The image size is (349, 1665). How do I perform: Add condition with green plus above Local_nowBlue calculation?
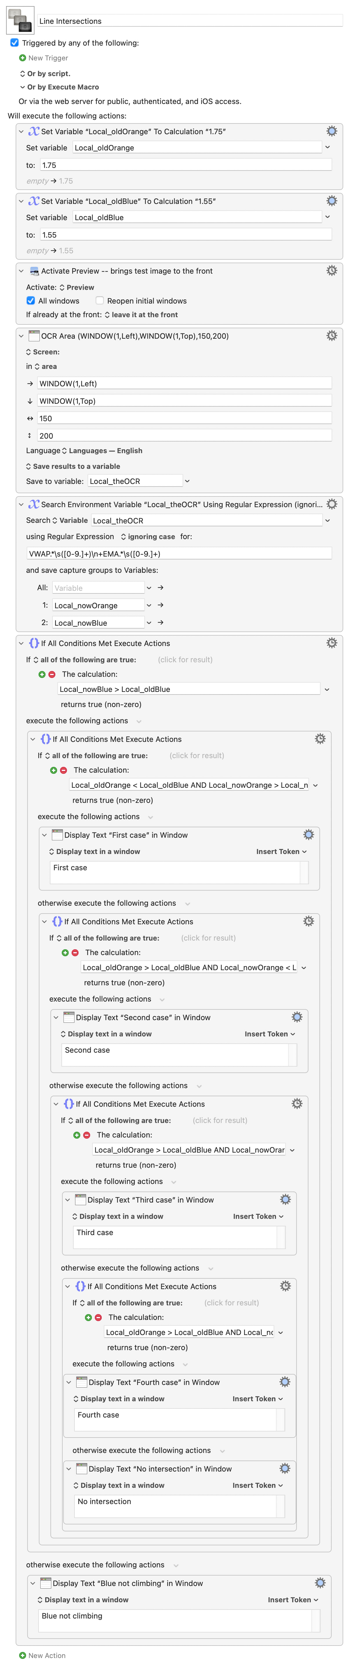[42, 674]
